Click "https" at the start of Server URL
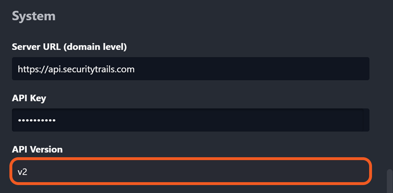 [x=26, y=69]
